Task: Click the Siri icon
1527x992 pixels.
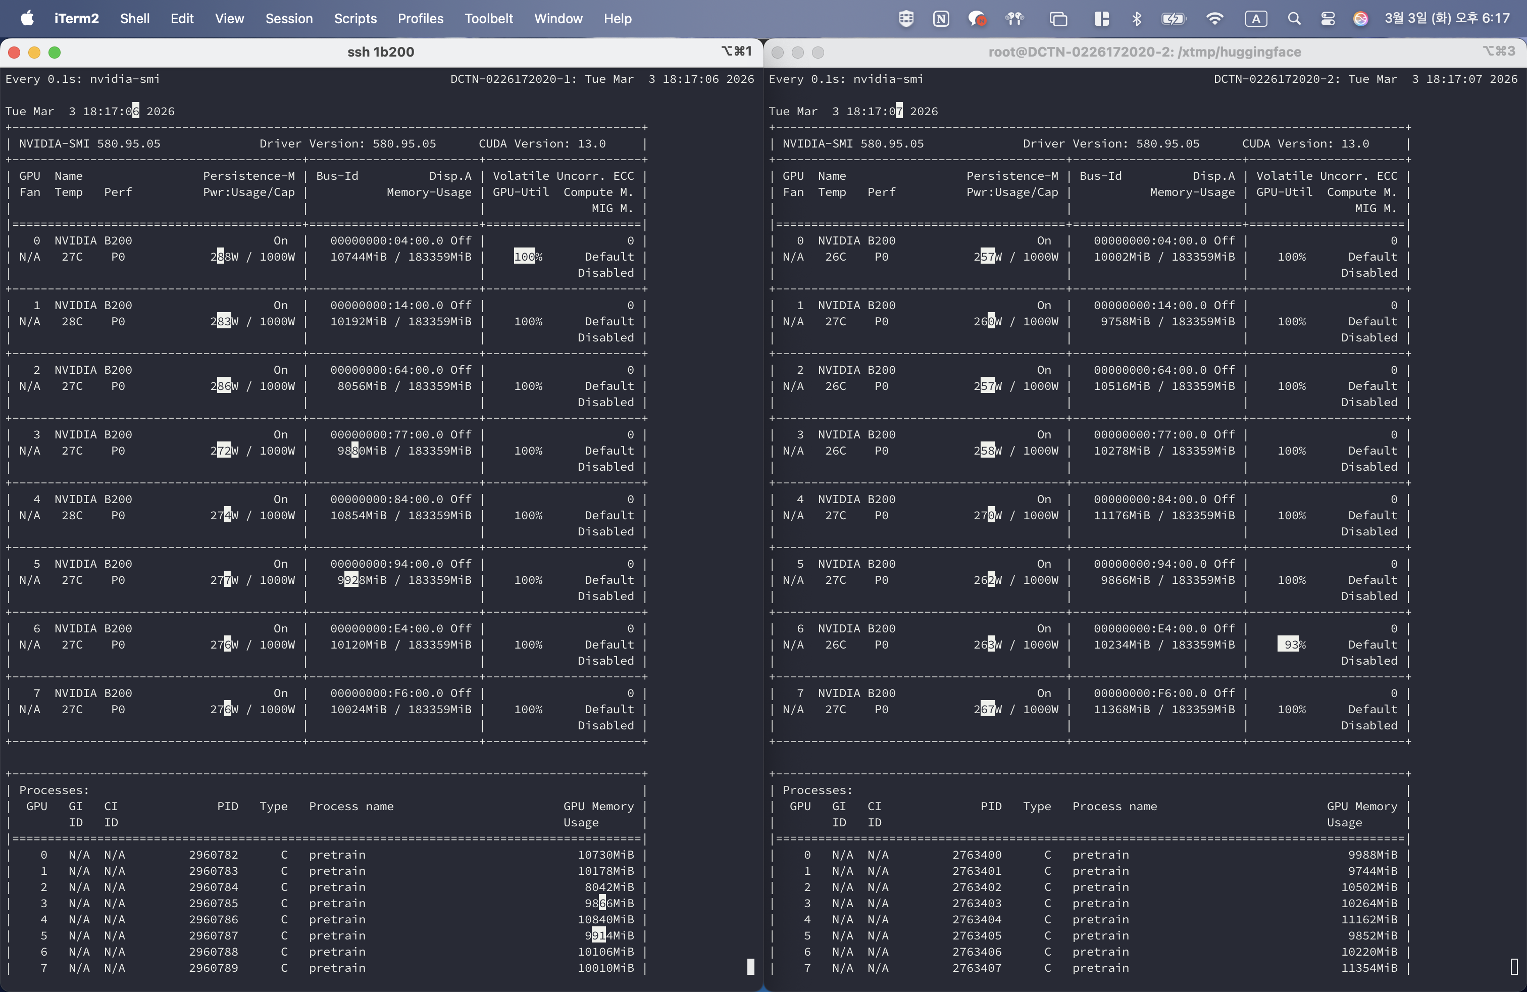Action: click(x=1360, y=19)
